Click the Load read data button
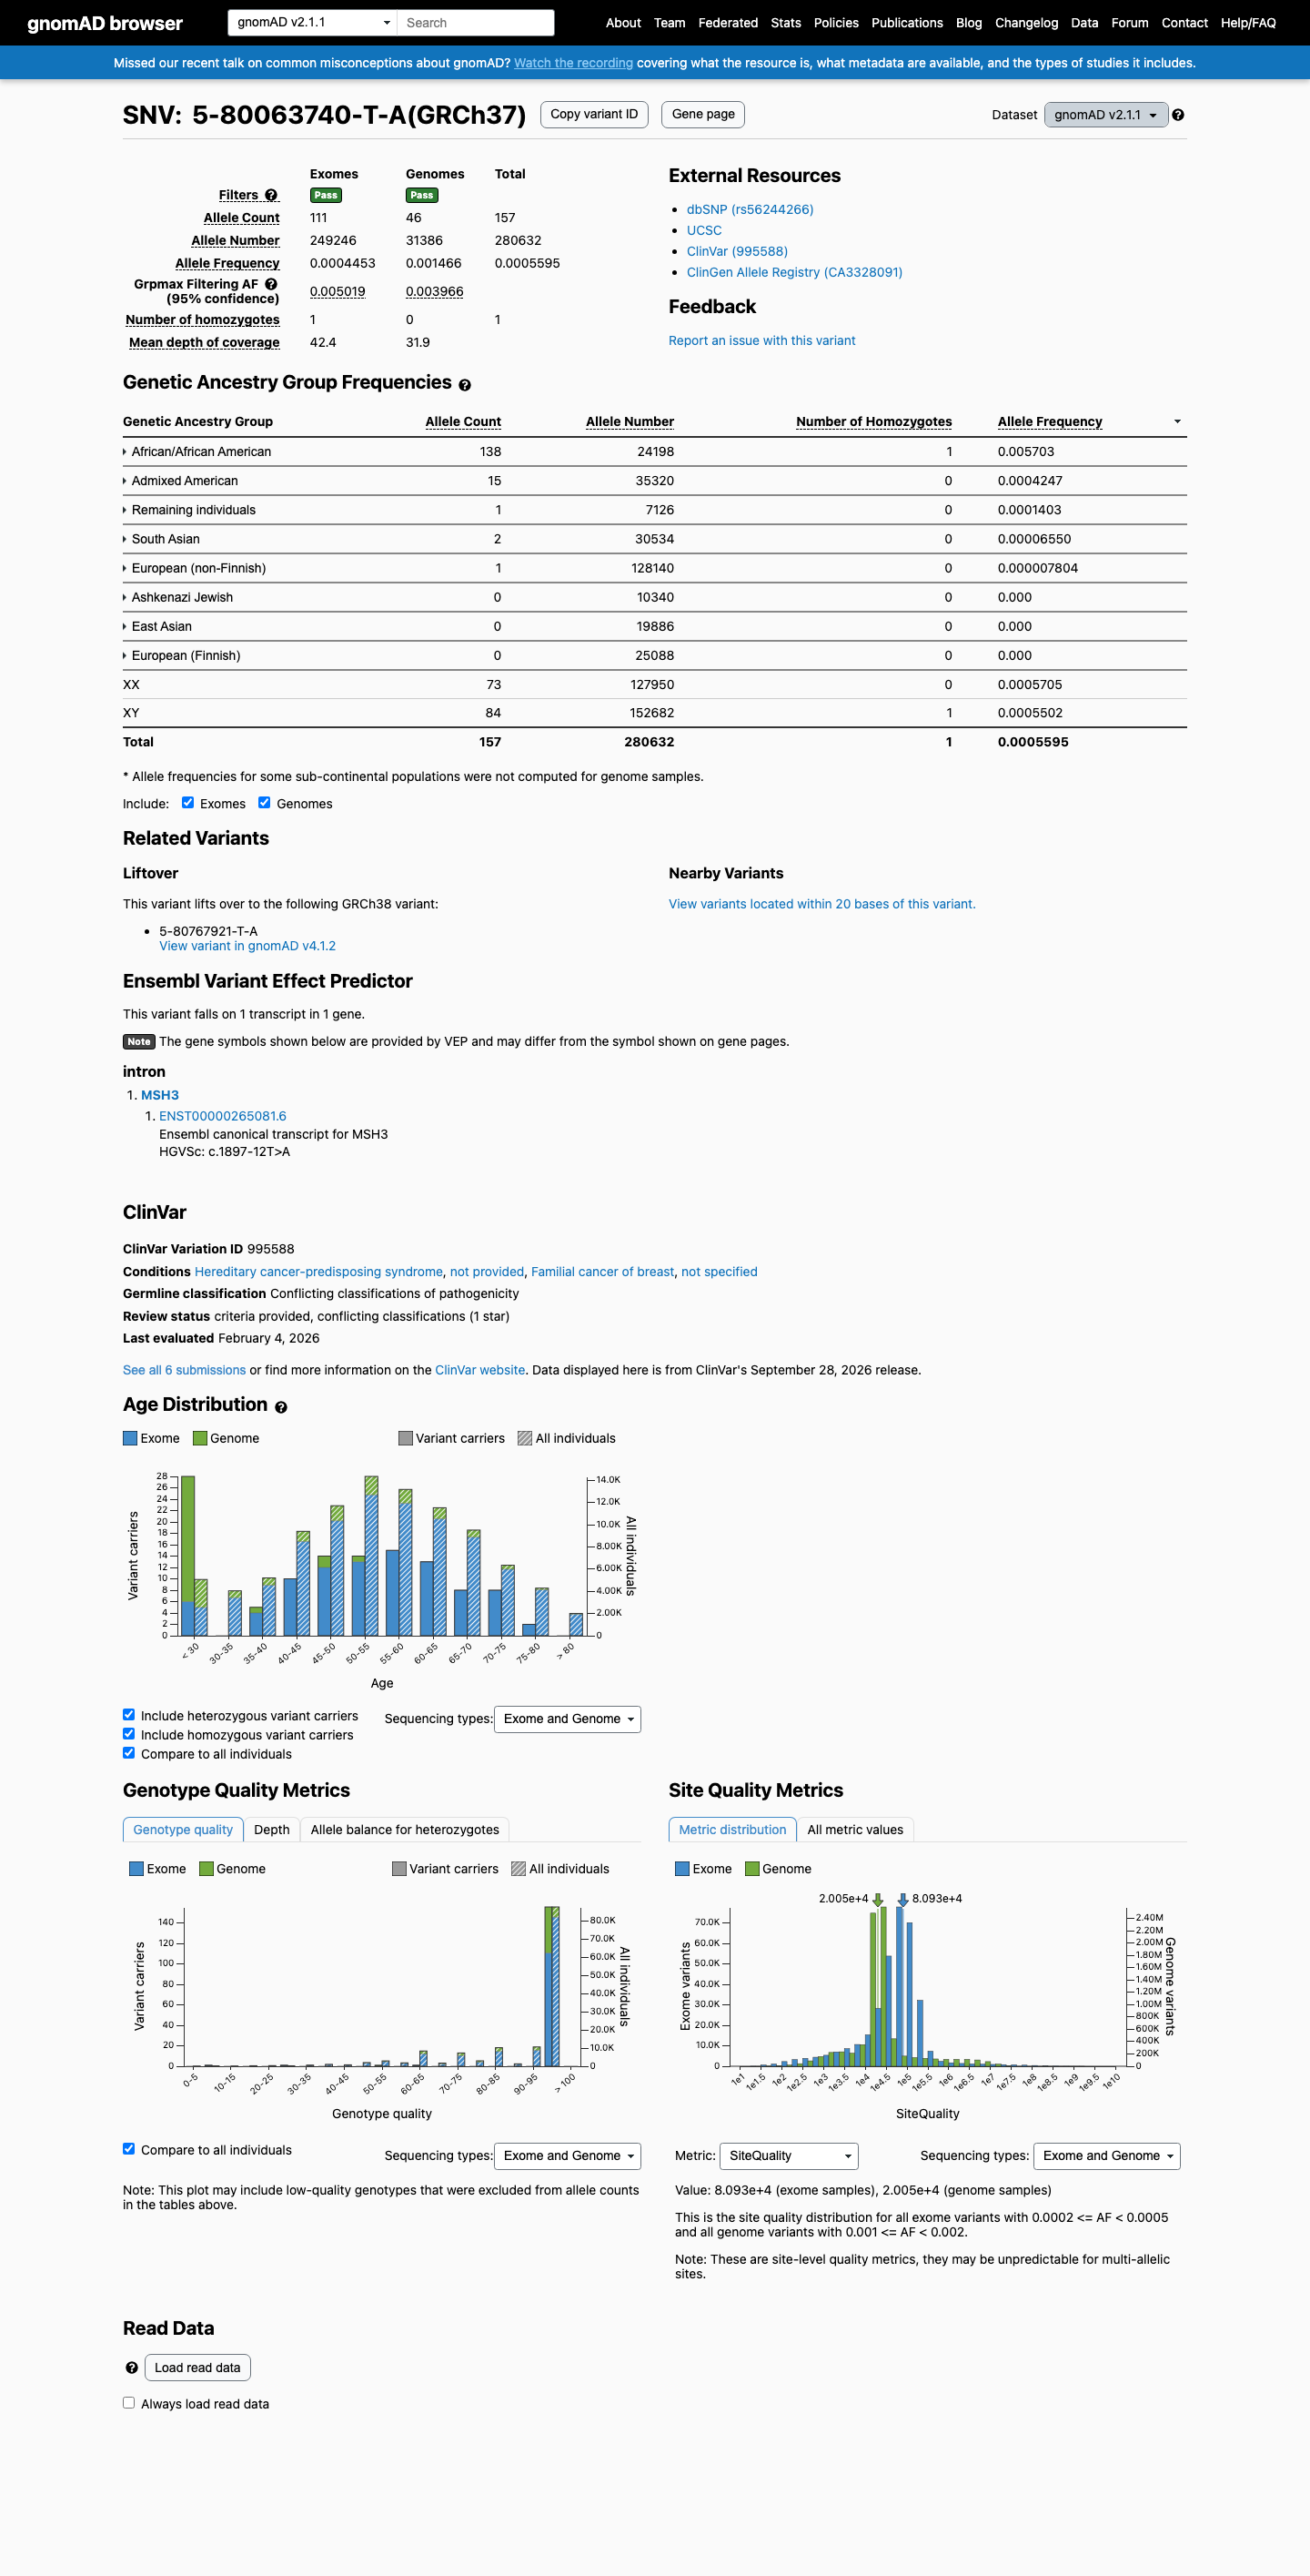The width and height of the screenshot is (1310, 2576). click(x=197, y=2367)
